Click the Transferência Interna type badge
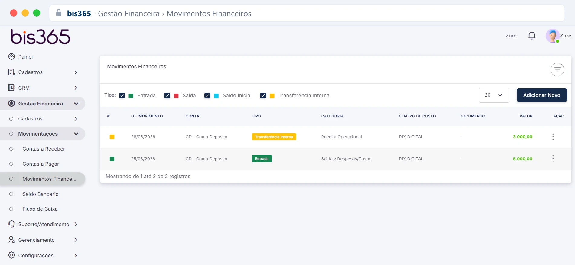This screenshot has width=575, height=265. point(274,137)
